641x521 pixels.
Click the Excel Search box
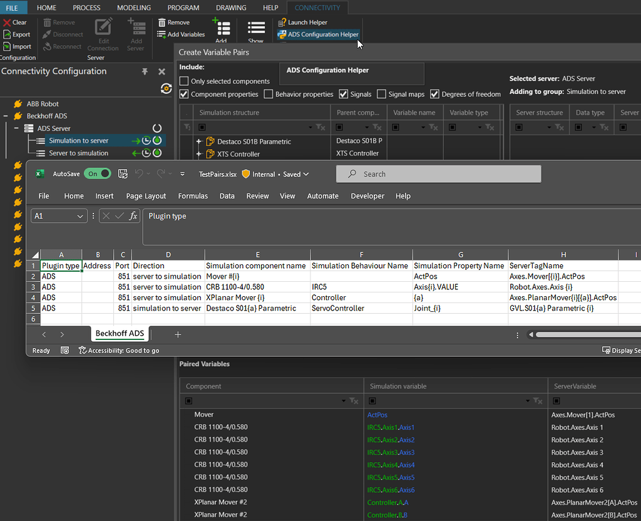tap(438, 174)
